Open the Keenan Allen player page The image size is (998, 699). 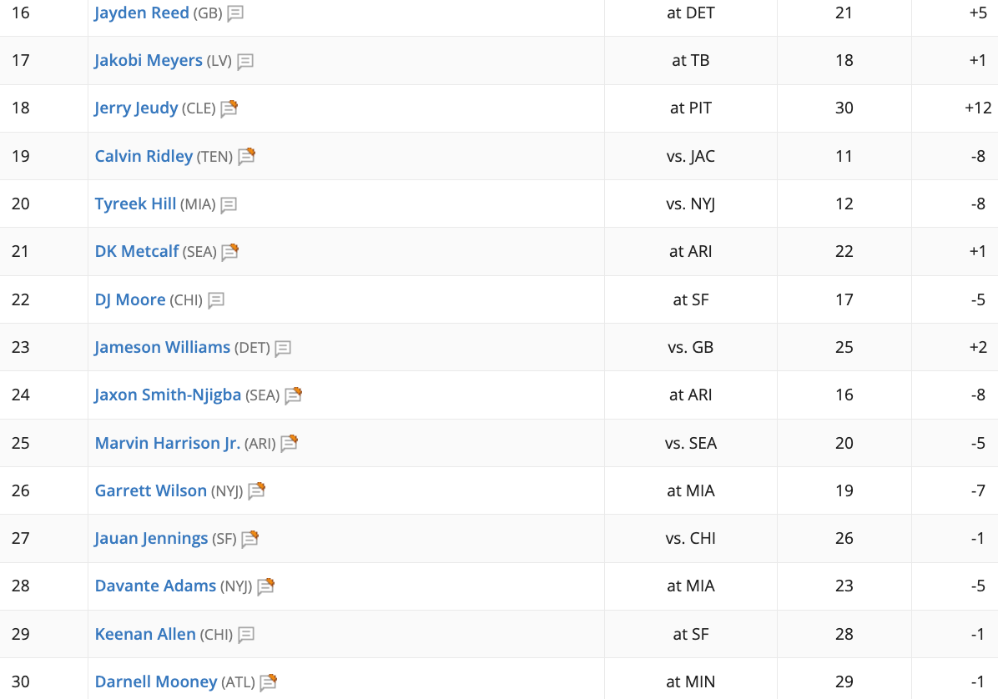click(145, 634)
